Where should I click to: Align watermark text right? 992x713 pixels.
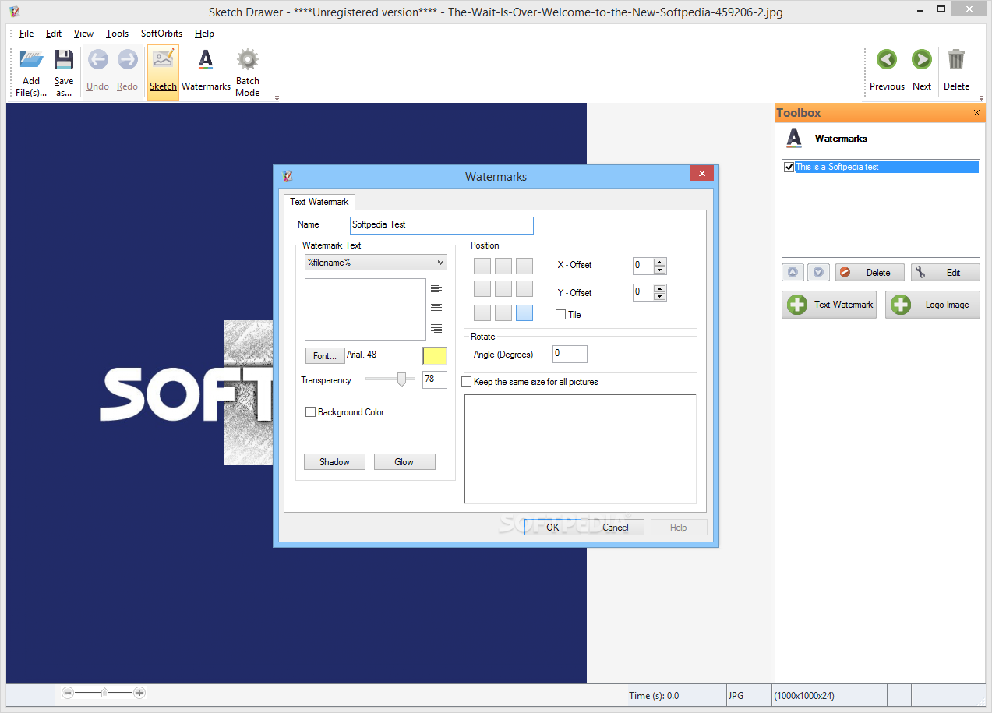[x=436, y=329]
